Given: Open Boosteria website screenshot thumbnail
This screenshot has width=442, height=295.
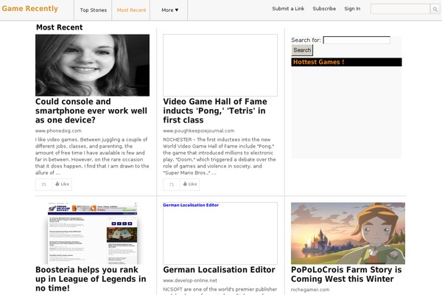Looking at the screenshot, I should pos(93,233).
